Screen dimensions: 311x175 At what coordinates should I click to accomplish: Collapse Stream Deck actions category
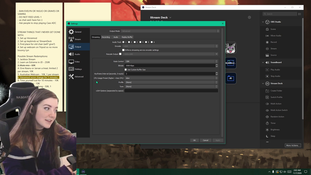(x=263, y=84)
